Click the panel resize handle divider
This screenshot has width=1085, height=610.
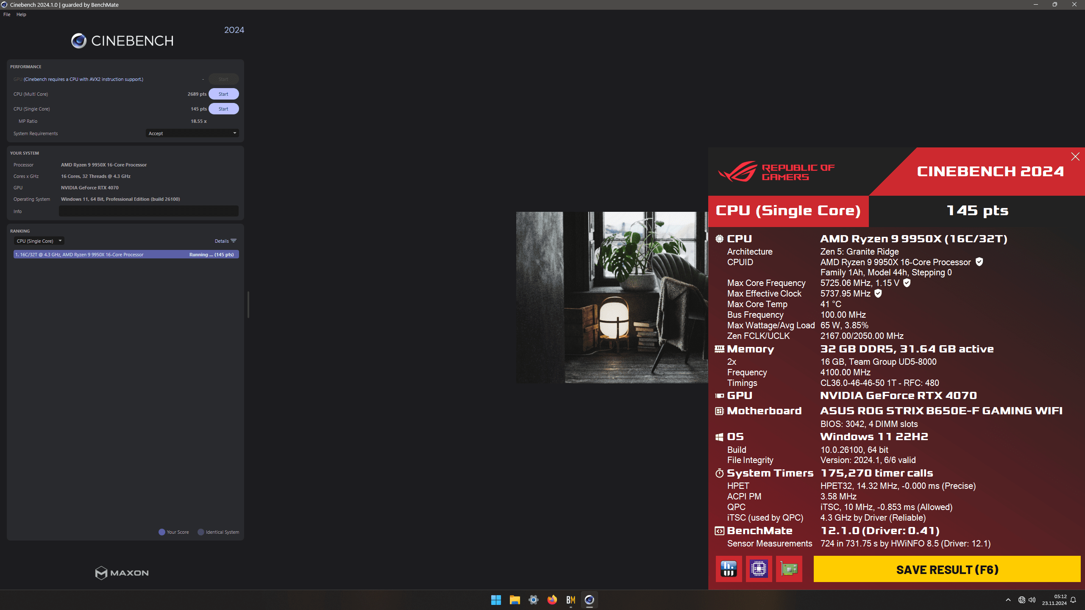pos(248,305)
